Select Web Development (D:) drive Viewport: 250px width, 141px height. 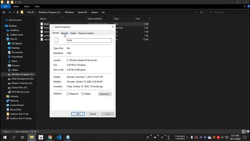[x=23, y=79]
